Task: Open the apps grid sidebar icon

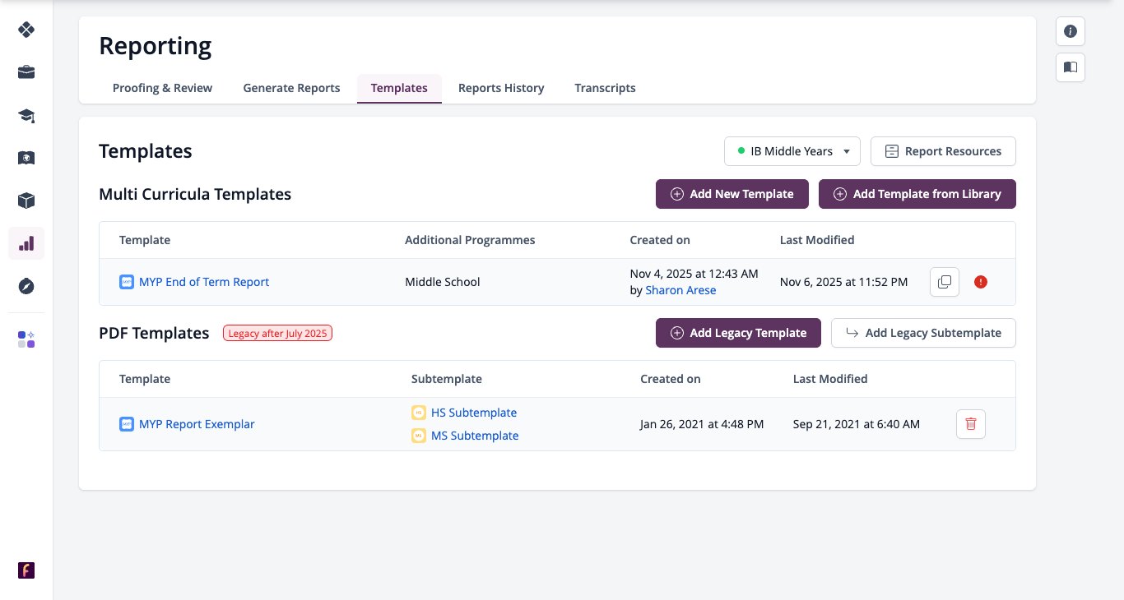Action: (x=26, y=339)
